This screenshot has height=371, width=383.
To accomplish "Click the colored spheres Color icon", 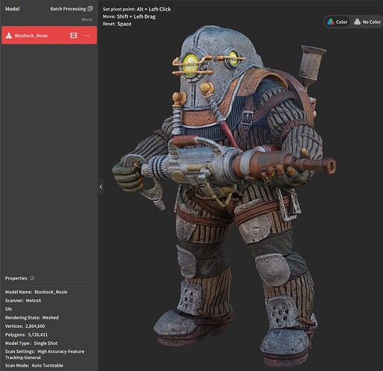I will click(x=330, y=22).
